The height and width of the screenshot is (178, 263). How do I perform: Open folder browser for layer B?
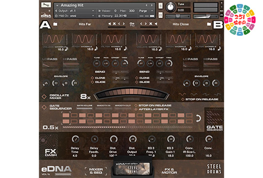[209, 24]
